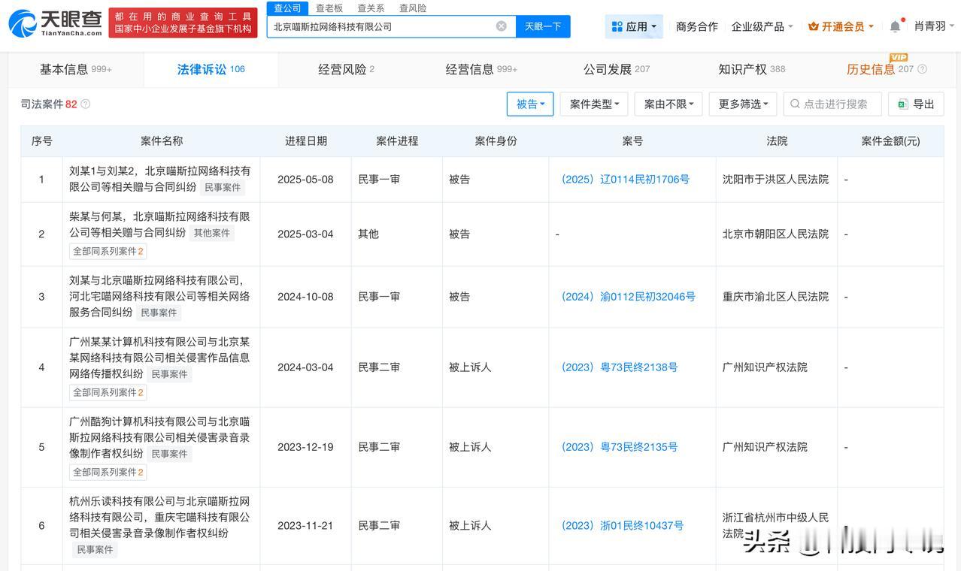Open the 被告 filter dropdown

[530, 104]
